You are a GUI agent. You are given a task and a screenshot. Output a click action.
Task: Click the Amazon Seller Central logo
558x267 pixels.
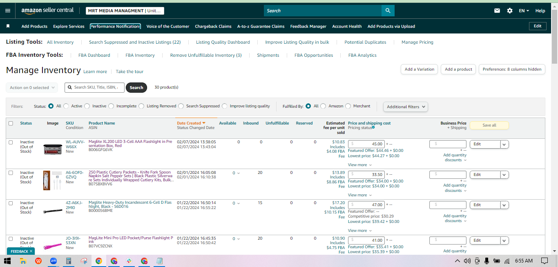[x=47, y=10]
